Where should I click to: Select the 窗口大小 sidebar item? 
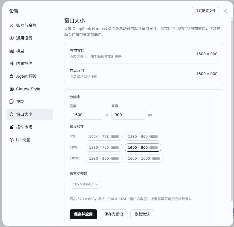29,114
